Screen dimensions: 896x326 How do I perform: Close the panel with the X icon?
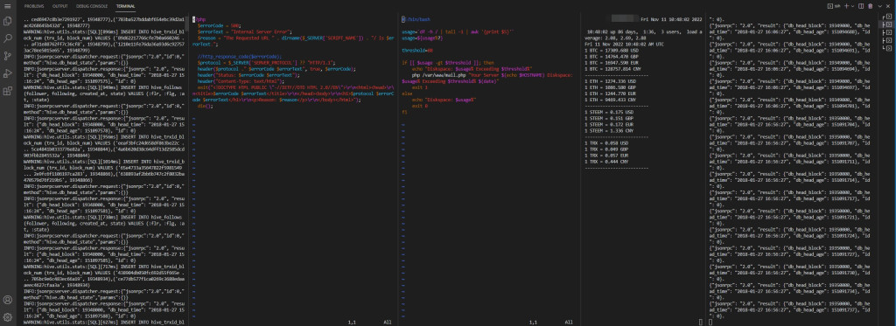[889, 6]
